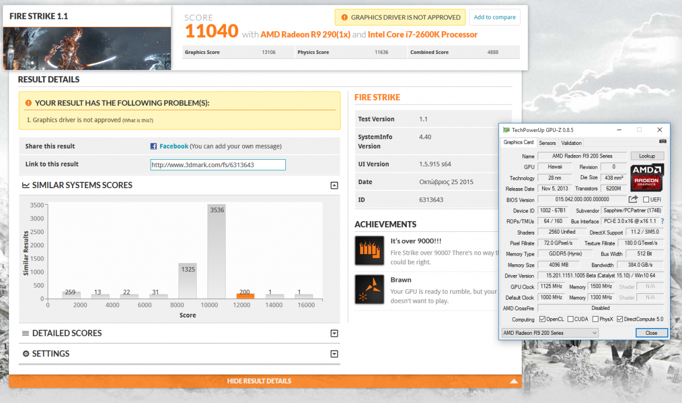The height and width of the screenshot is (403, 682).
Task: Open the AMD Radeon R9 200 Series GPU dropdown
Action: 550,333
